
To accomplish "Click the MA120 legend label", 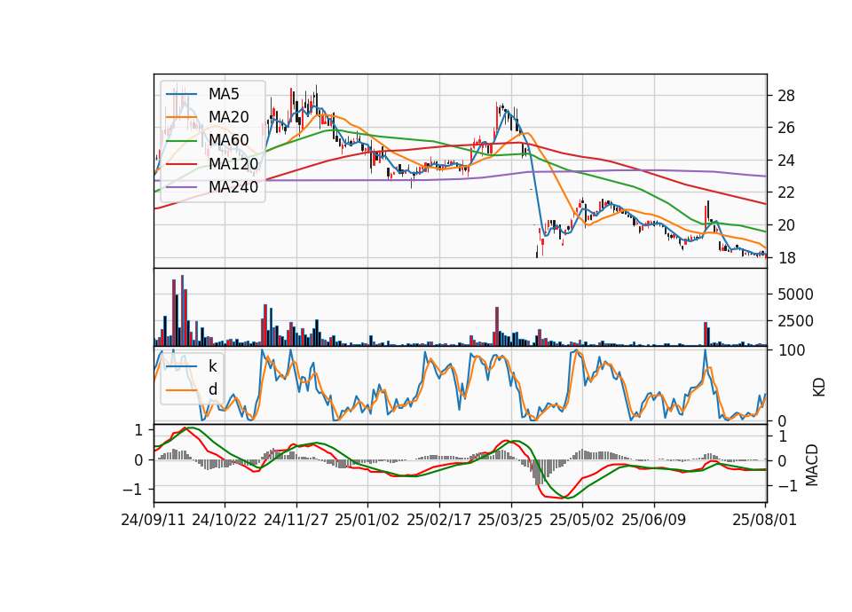I will click(233, 163).
